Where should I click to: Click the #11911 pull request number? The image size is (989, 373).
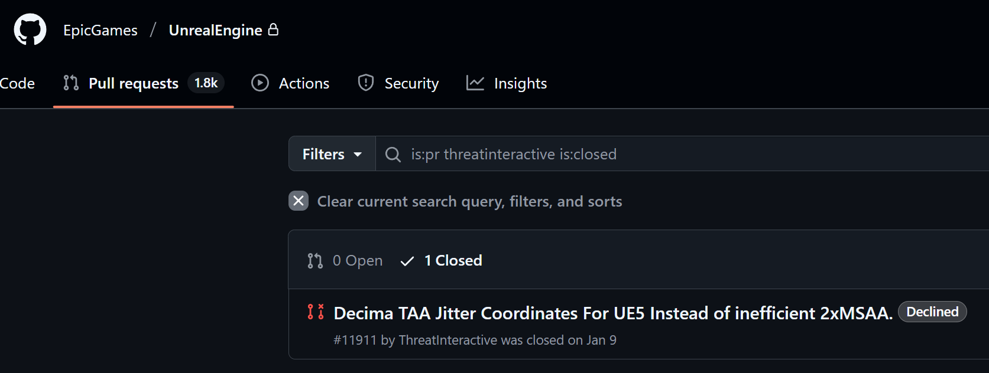click(x=355, y=340)
